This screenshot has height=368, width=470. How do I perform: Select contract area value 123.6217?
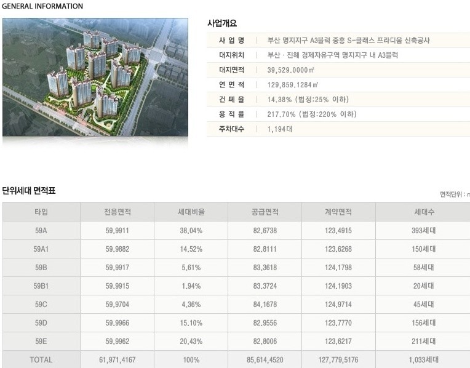pos(338,341)
